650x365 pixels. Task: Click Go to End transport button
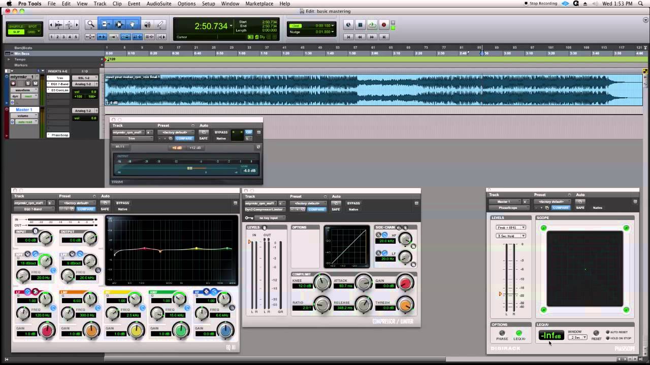point(384,36)
